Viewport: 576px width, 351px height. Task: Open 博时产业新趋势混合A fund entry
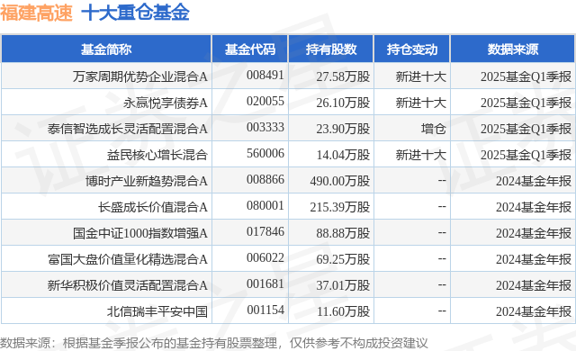(147, 181)
